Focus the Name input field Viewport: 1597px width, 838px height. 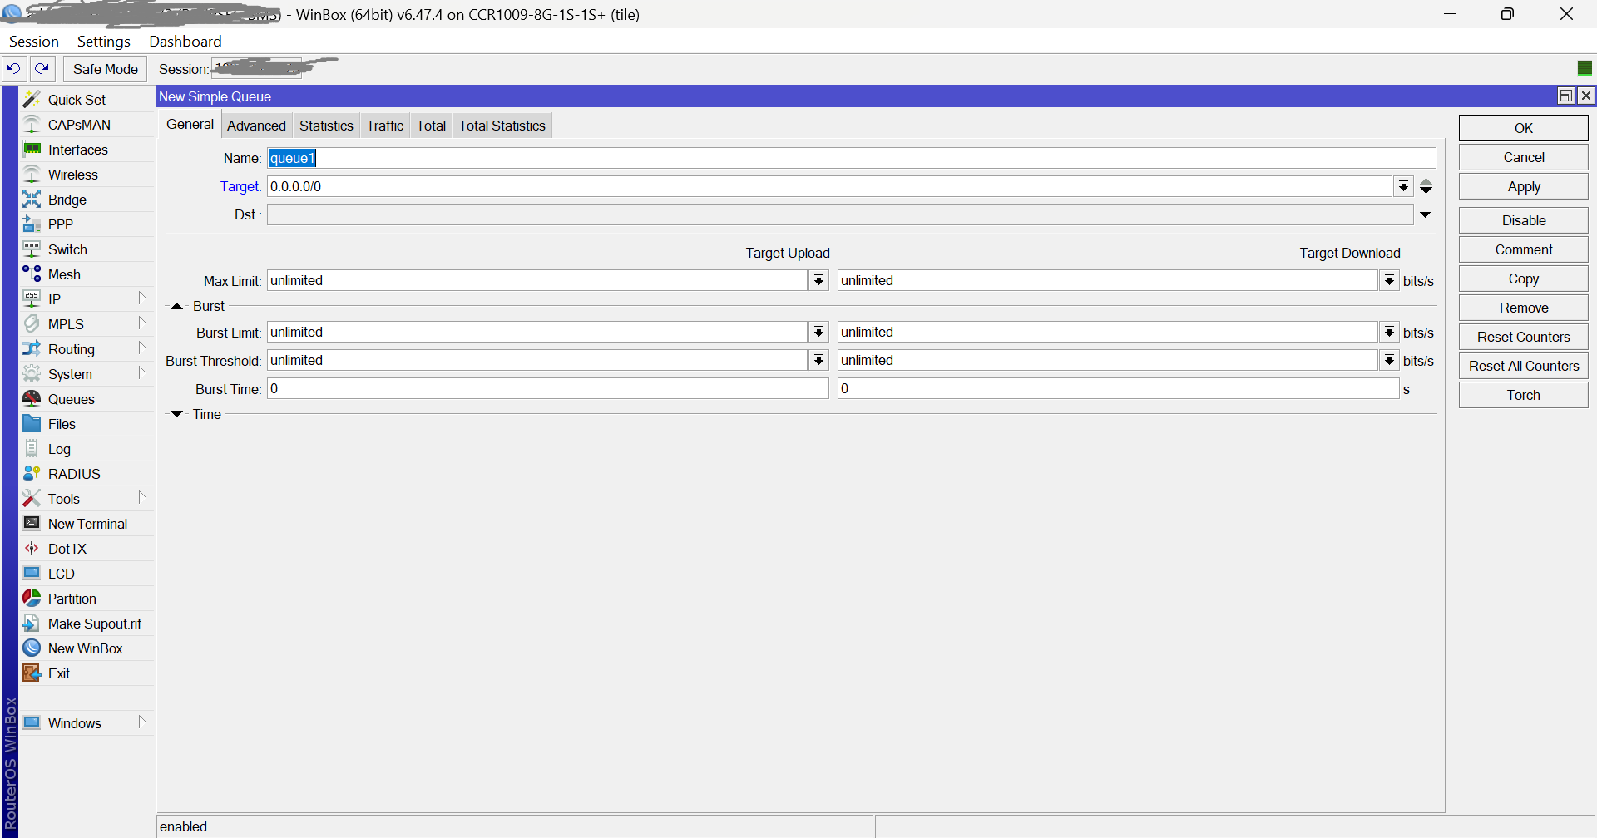click(x=852, y=158)
